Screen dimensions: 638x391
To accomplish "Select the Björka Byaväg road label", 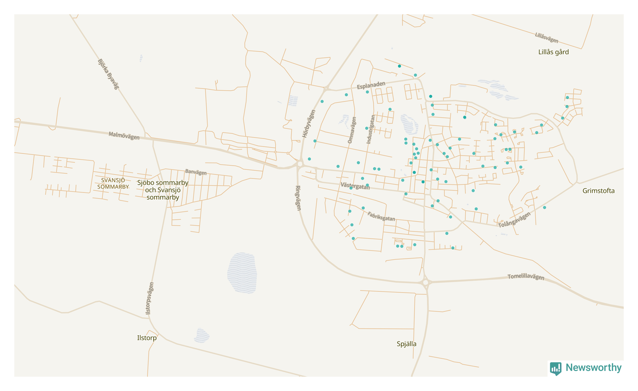I will (107, 74).
